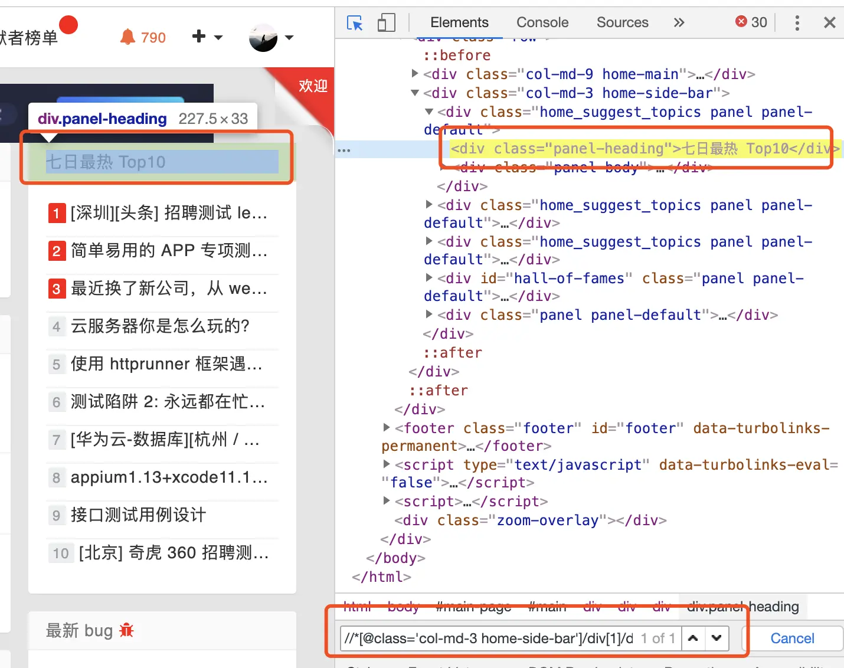Open topic 4 云服务器你是怎么玩的

tap(161, 326)
